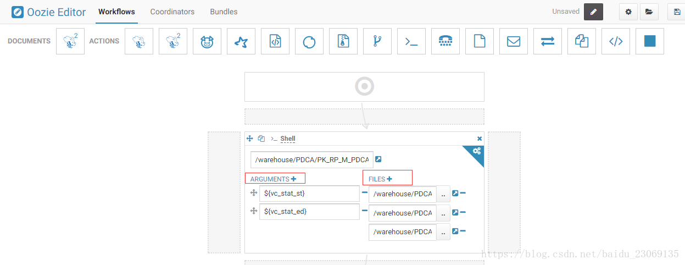The width and height of the screenshot is (685, 265).
Task: Choose the Sub-workflow fork icon
Action: (x=377, y=41)
